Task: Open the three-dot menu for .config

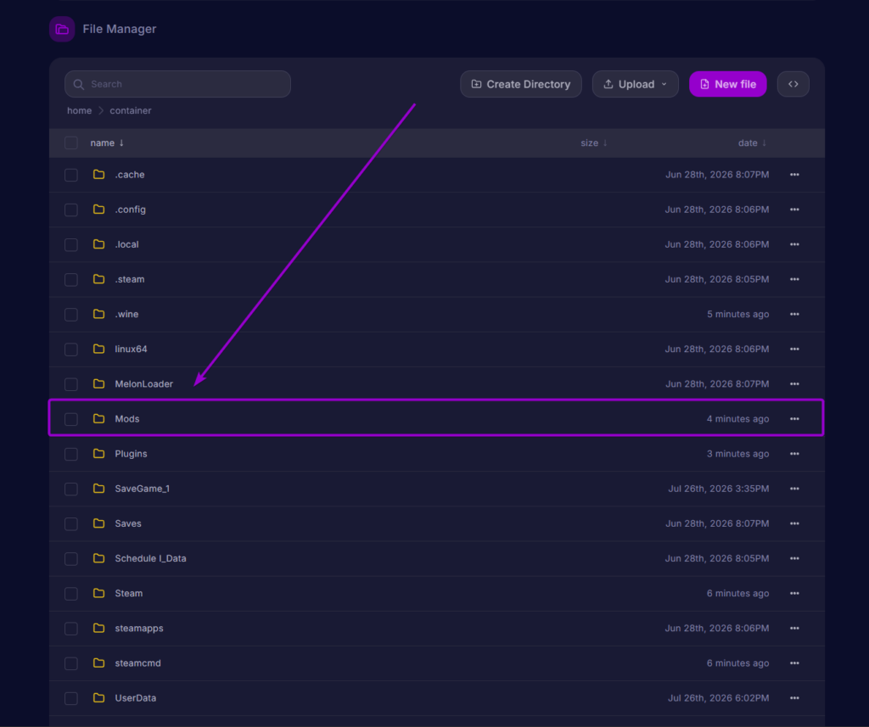Action: coord(794,210)
